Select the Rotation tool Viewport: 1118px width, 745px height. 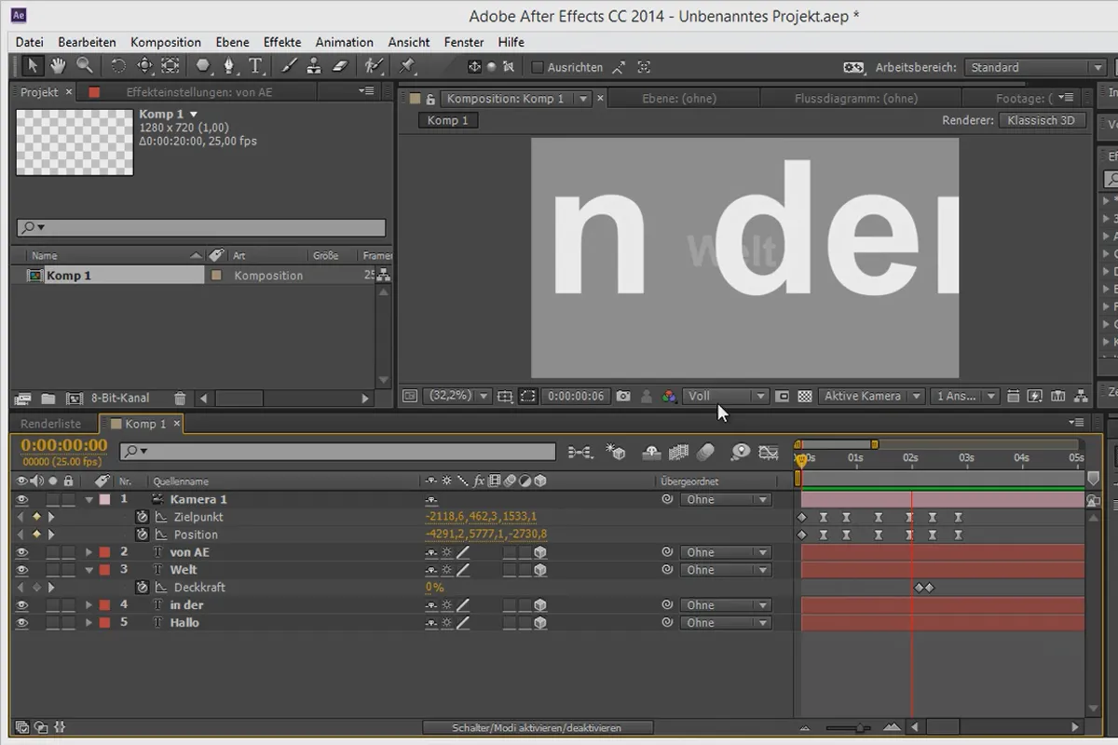[x=118, y=66]
